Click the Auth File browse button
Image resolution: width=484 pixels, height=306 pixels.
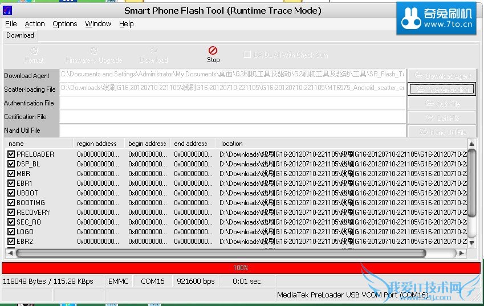(x=441, y=104)
